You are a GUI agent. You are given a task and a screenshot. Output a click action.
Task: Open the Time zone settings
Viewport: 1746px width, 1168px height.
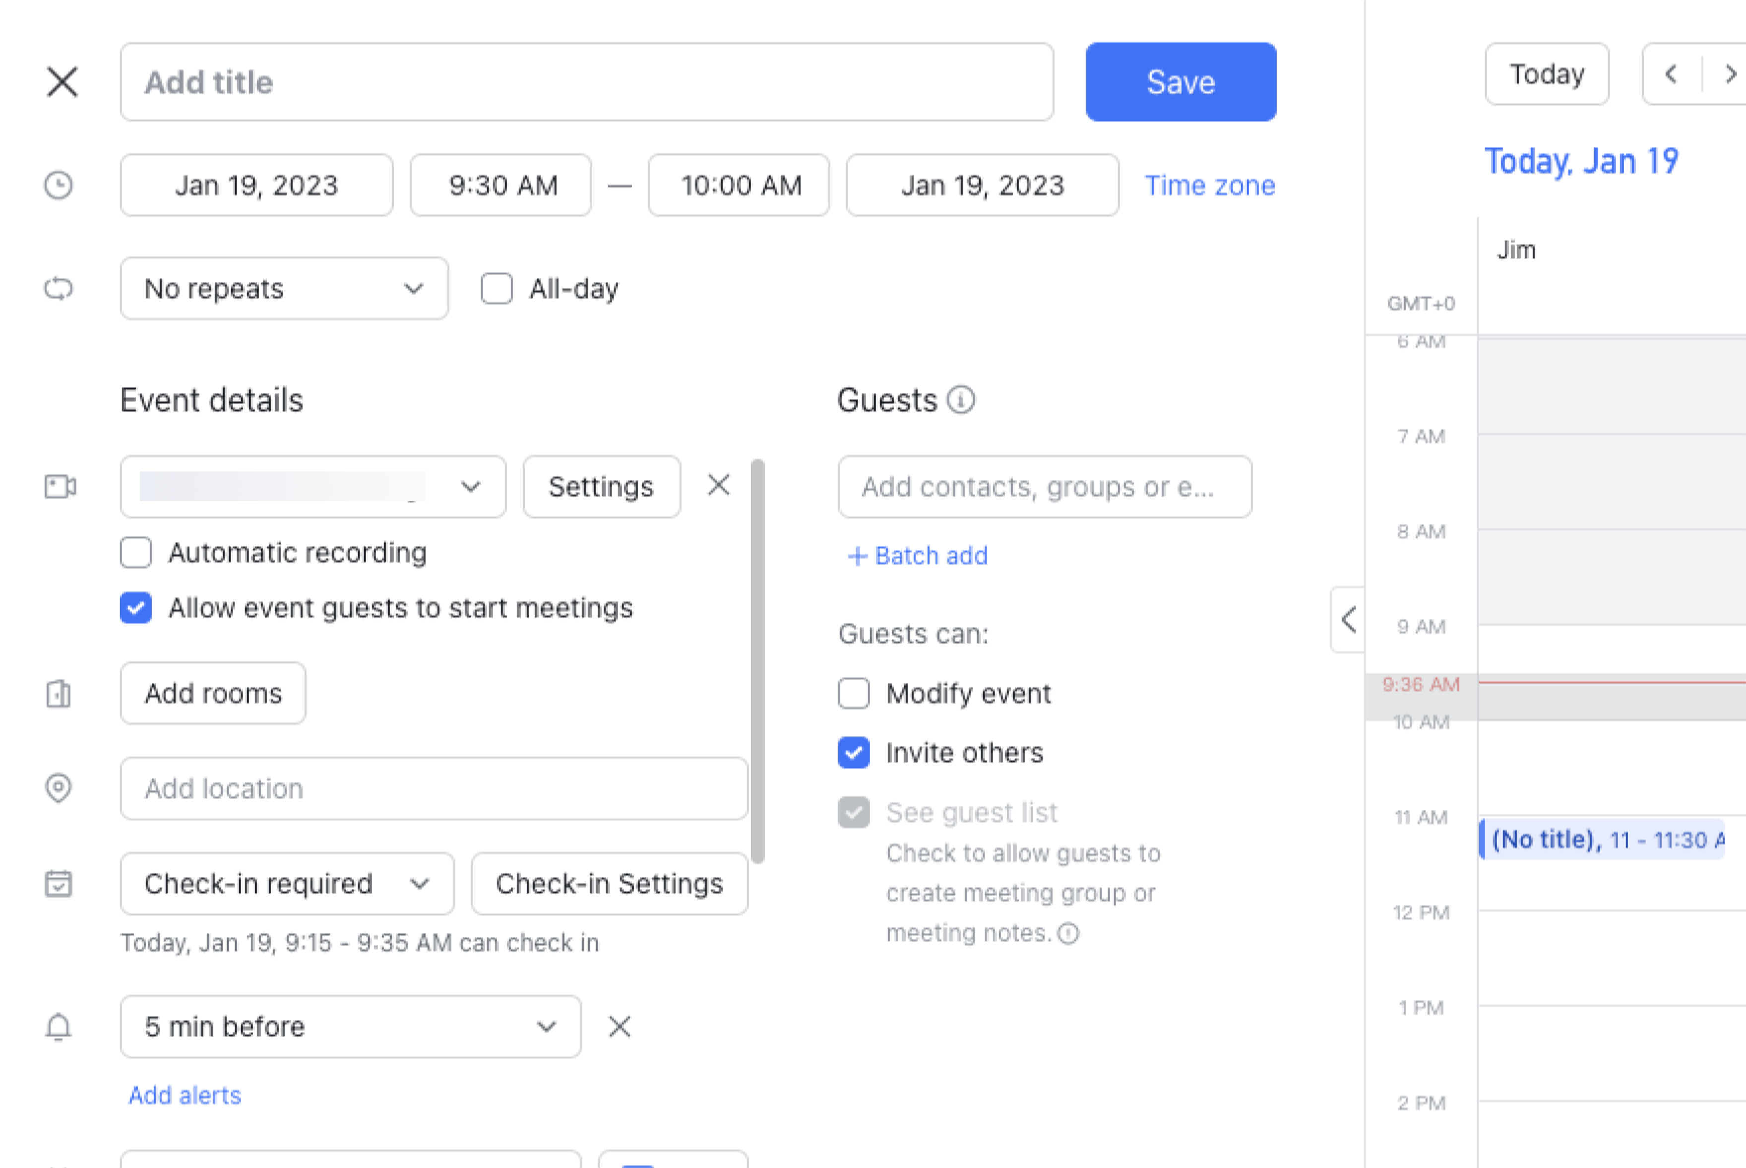[x=1209, y=185]
